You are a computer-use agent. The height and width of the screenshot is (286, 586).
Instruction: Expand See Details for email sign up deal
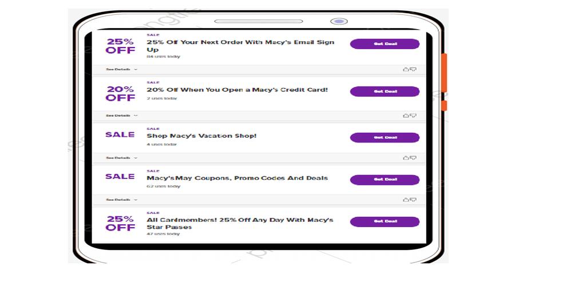tap(121, 69)
